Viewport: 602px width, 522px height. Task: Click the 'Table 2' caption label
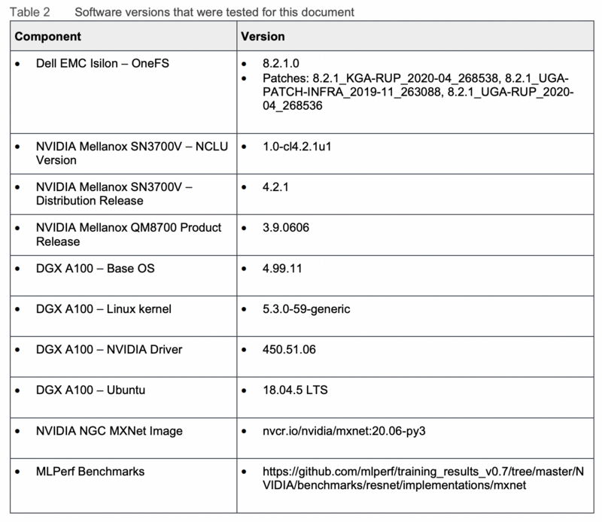tap(29, 12)
